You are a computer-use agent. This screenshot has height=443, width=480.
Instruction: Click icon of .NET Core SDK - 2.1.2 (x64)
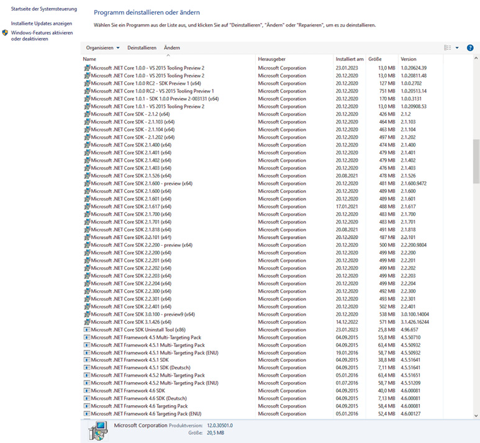click(x=87, y=114)
